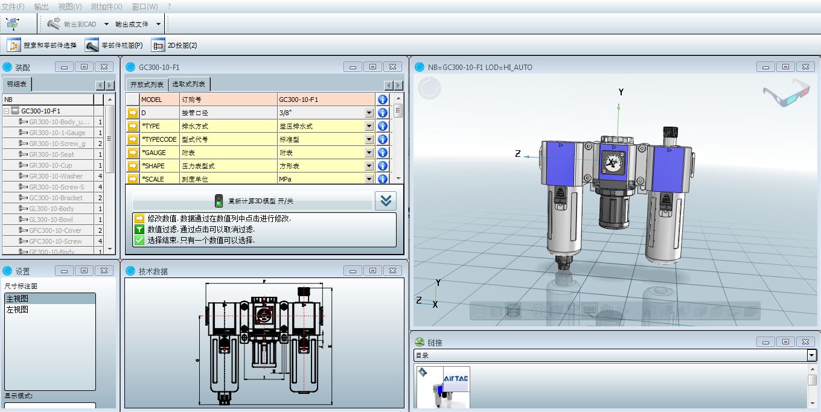The image size is (821, 412).
Task: Select GR300-10-Cup in the parts tree
Action: pyautogui.click(x=51, y=165)
